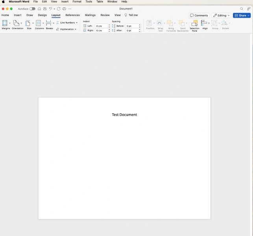Expand the Line Numbers dropdown
Viewport: 253px width, 236px height.
tap(77, 23)
